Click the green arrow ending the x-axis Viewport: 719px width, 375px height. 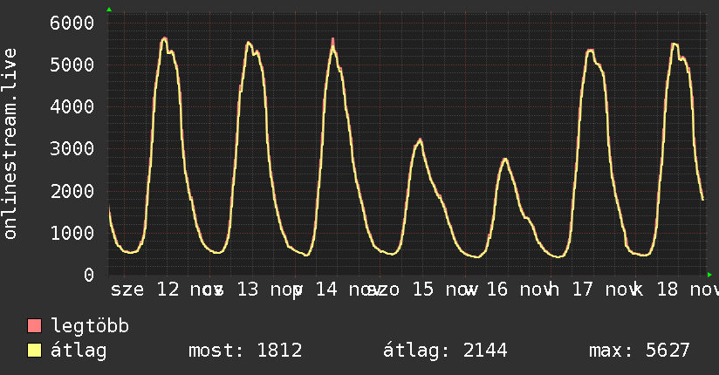tap(709, 275)
